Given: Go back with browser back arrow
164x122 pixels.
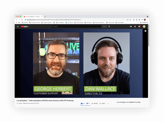Looking at the screenshot, I should point(17,20).
